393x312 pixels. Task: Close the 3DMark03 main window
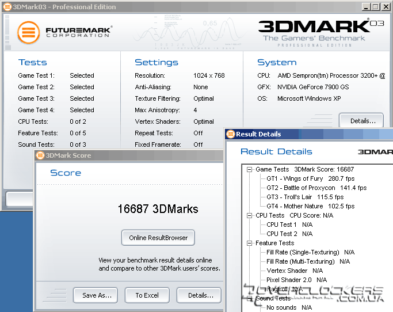[386, 7]
